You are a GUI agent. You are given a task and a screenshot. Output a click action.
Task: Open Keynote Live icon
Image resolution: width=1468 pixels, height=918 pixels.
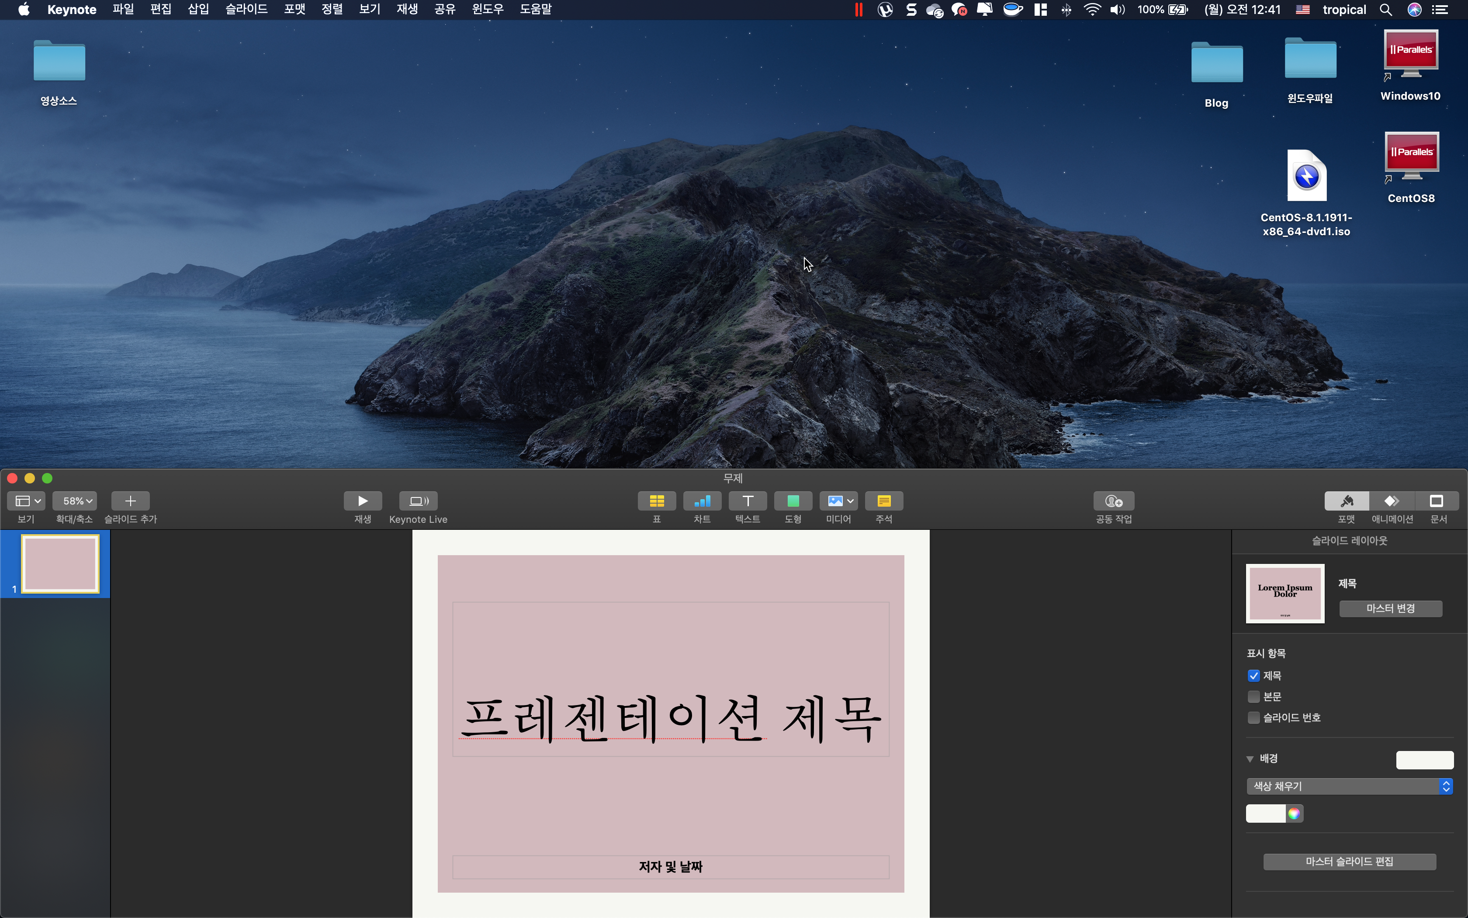tap(418, 501)
